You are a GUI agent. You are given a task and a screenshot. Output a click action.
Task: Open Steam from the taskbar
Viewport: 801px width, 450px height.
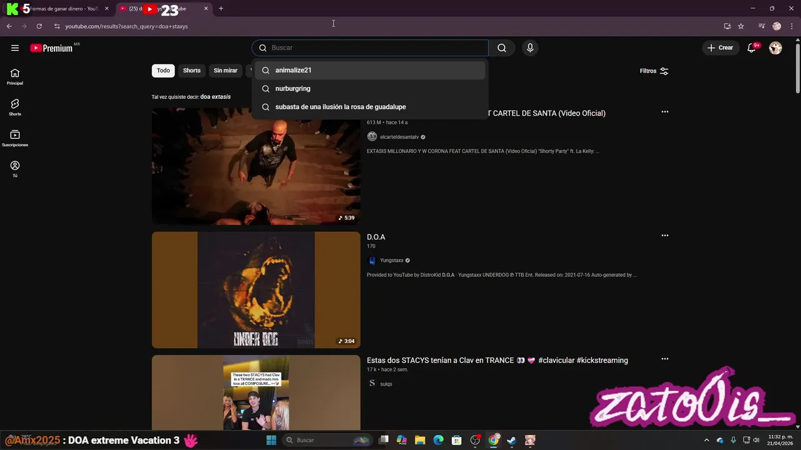(511, 440)
